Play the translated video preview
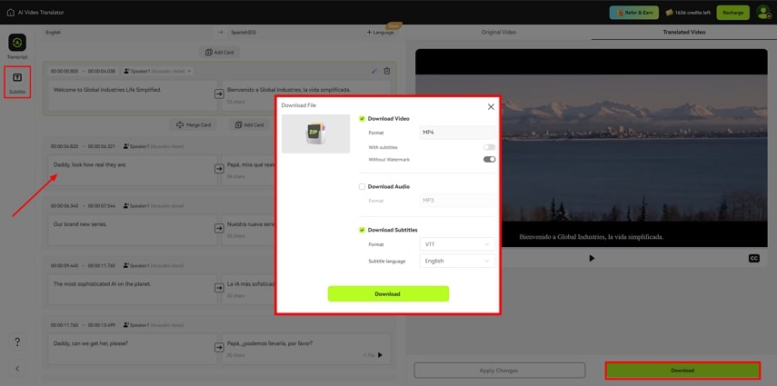Viewport: 777px width, 386px height. 592,258
